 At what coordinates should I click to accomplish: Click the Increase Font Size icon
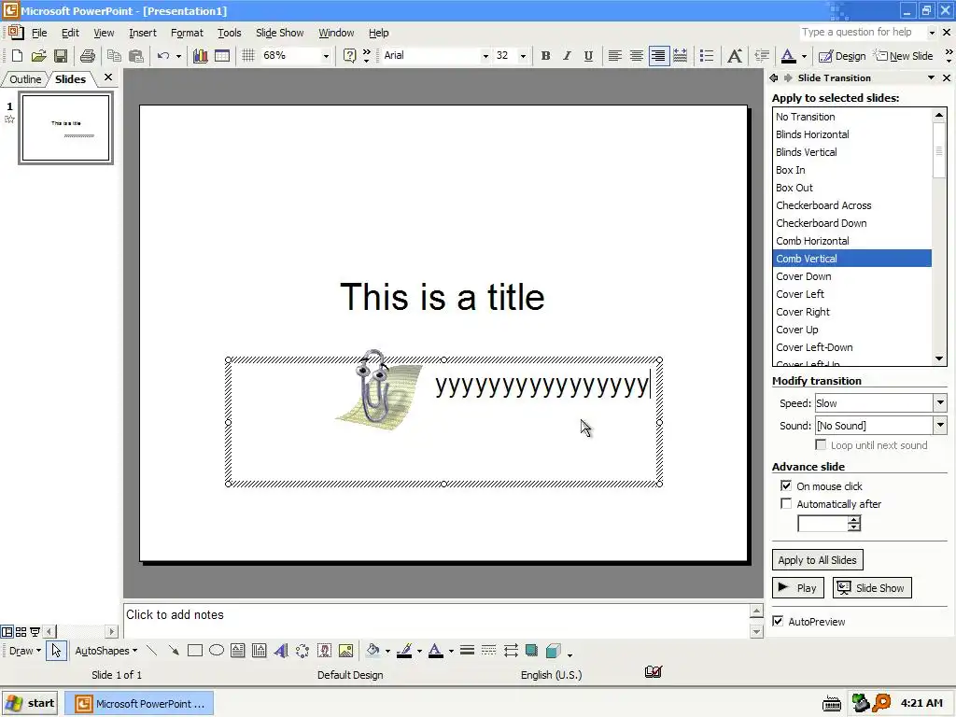point(735,55)
